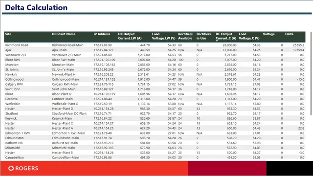This screenshot has height=176, width=313.
Task: Click the IP Address column header
Action: [x=102, y=34]
